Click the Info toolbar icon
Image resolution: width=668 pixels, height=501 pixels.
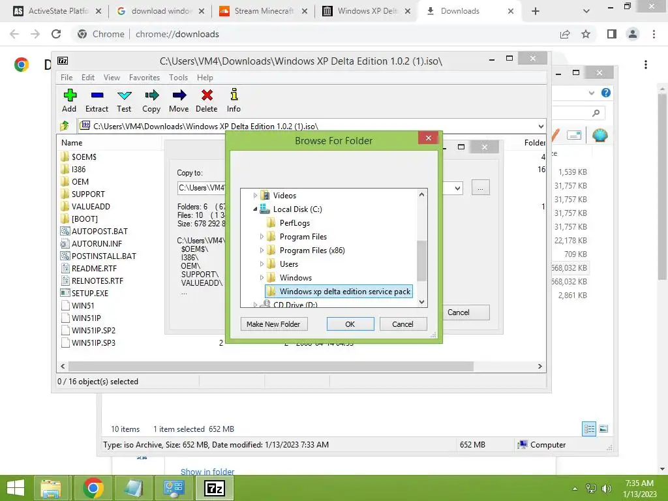[234, 100]
